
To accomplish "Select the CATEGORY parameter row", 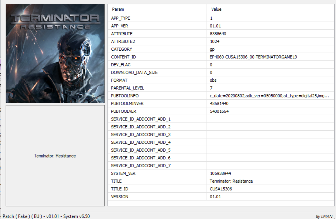I will pos(121,49).
